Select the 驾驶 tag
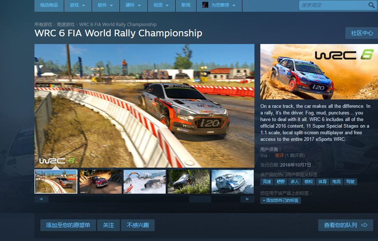Viewport: 378px width, 241px height. [x=350, y=182]
